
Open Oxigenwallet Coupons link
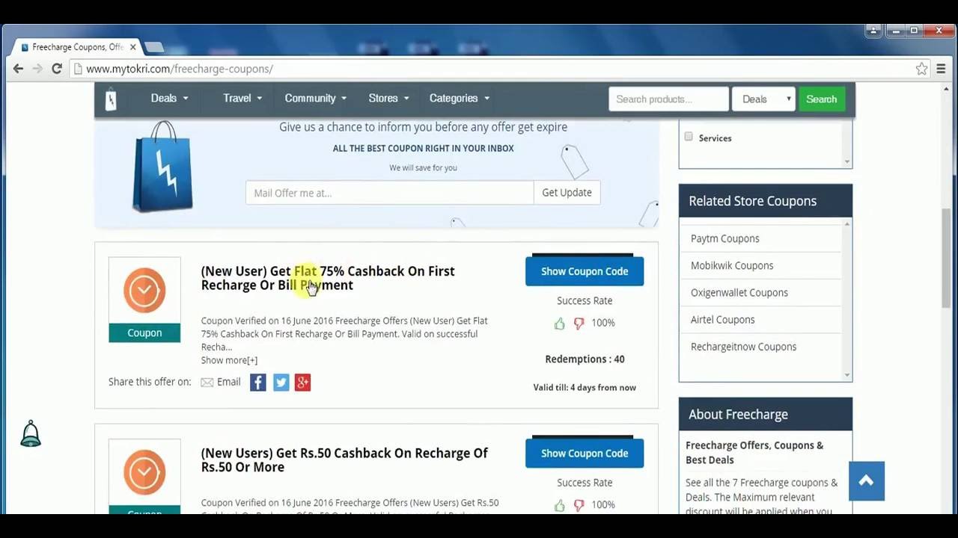[739, 292]
